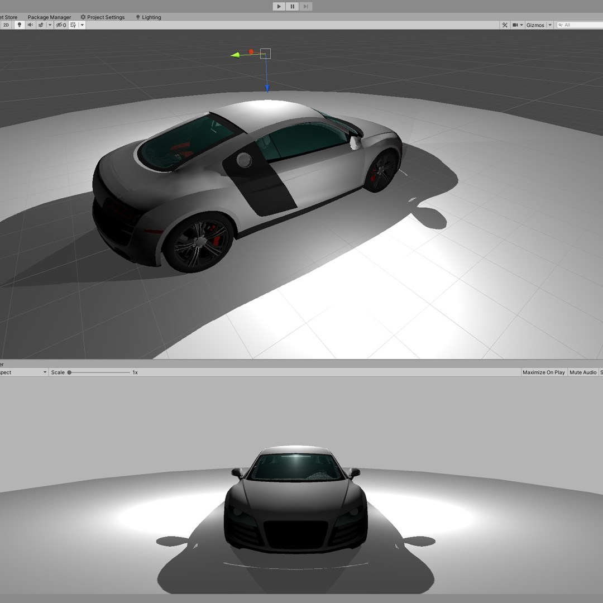Click the Step frame button
The image size is (603, 603).
coord(305,7)
